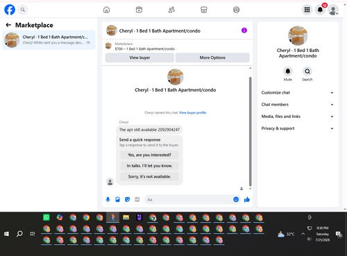Open View buyer profile link
The width and height of the screenshot is (347, 256).
click(192, 112)
